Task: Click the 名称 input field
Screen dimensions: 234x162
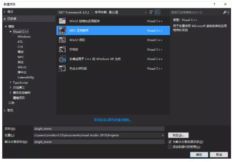Action: (99, 129)
